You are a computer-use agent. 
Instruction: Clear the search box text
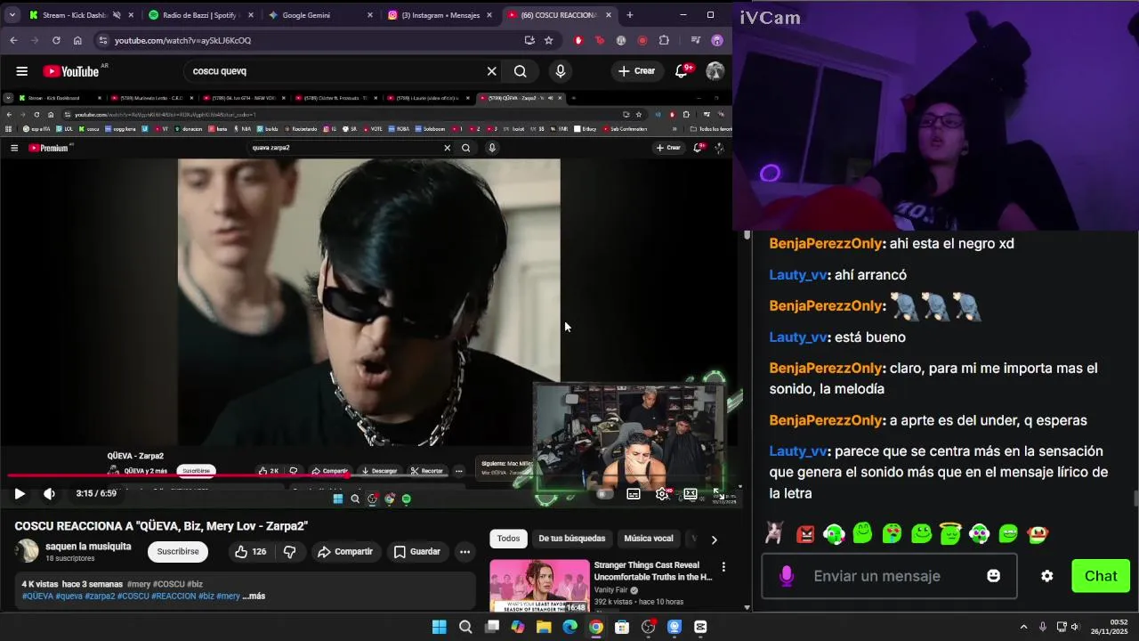(491, 71)
